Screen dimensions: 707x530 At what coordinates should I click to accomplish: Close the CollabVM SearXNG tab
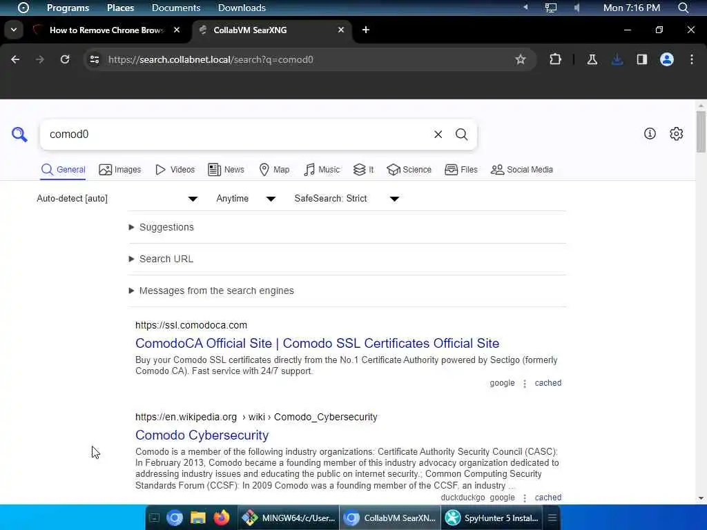341,30
